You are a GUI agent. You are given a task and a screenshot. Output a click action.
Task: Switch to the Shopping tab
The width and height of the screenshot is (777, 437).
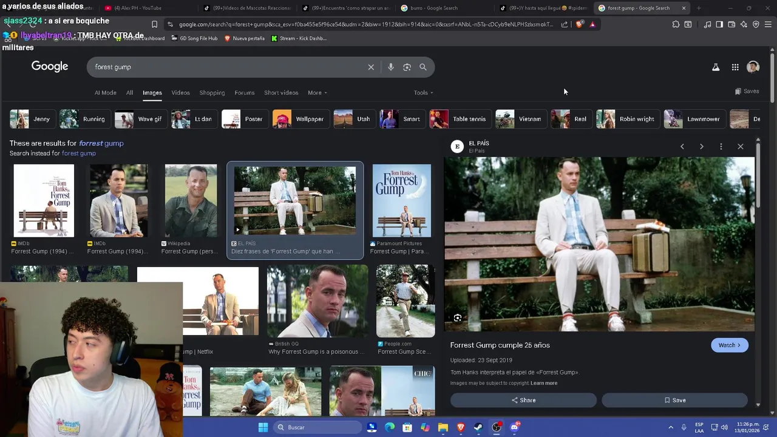(212, 93)
